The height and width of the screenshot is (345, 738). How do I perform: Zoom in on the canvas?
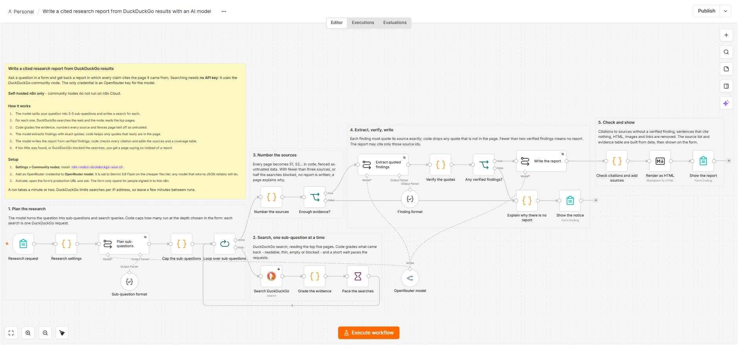(x=28, y=333)
